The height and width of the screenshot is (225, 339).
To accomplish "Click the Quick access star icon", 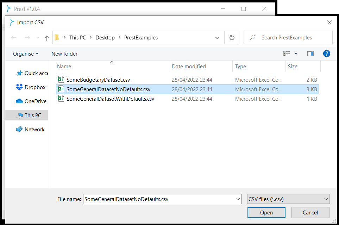I will (x=19, y=73).
